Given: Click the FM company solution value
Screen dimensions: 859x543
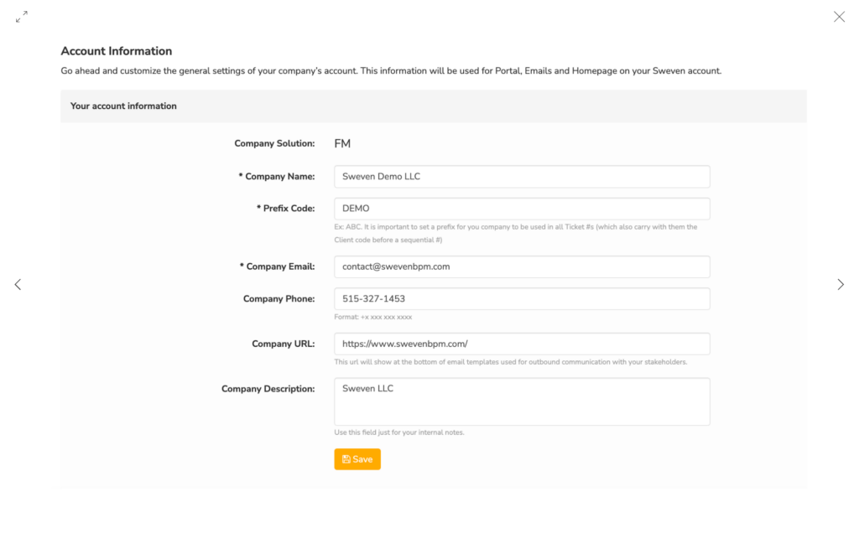Looking at the screenshot, I should [x=342, y=143].
